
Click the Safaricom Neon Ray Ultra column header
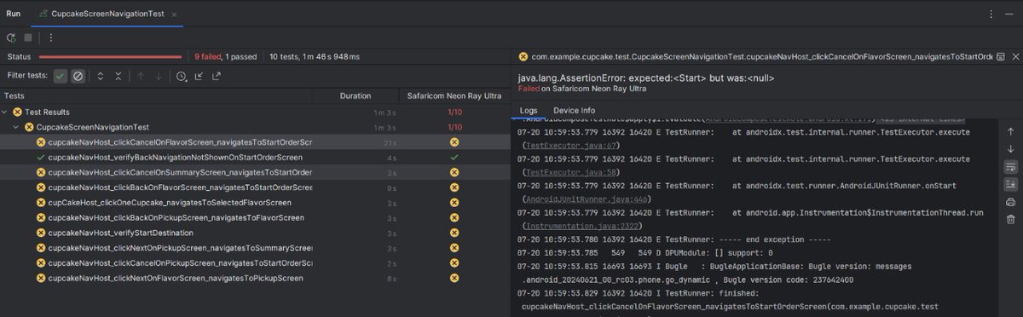454,96
